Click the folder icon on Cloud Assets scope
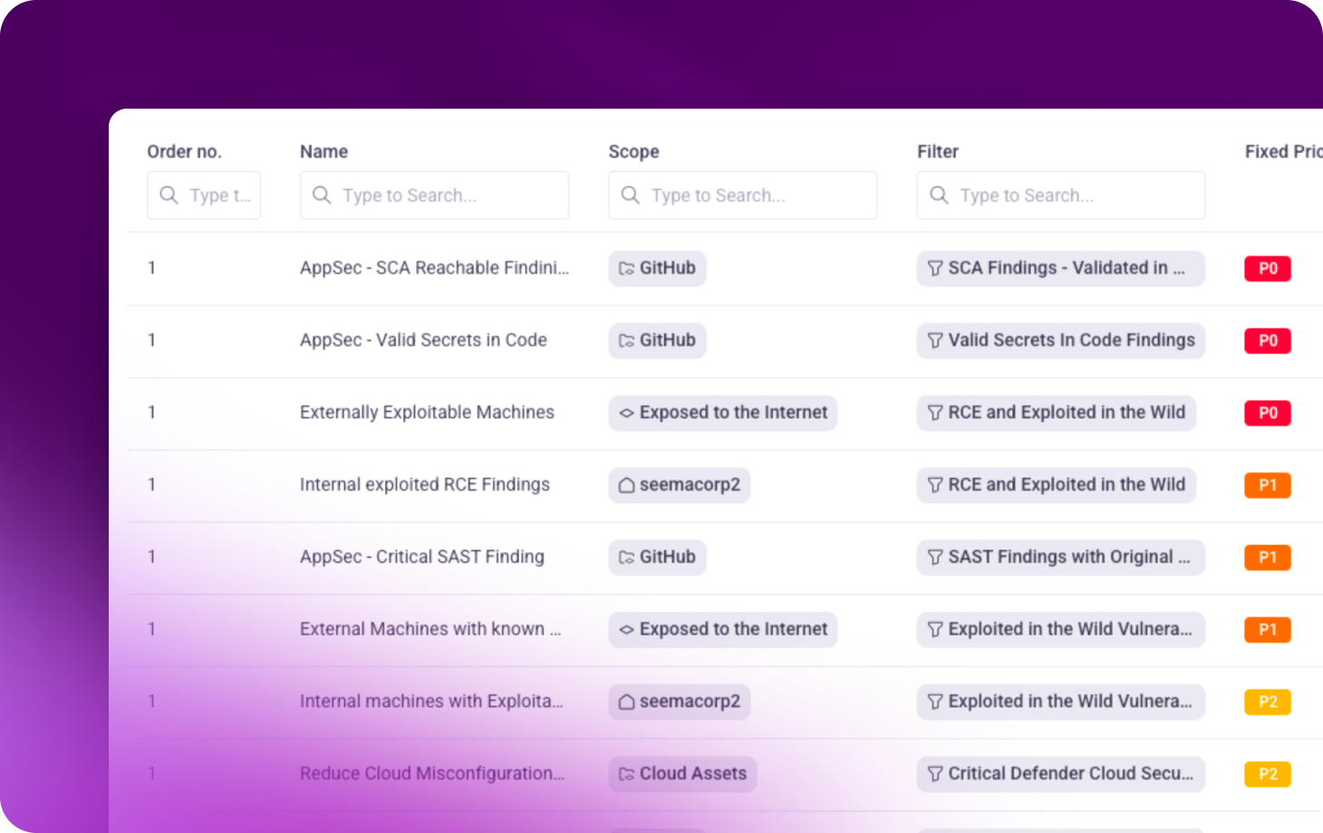1323x833 pixels. (626, 774)
